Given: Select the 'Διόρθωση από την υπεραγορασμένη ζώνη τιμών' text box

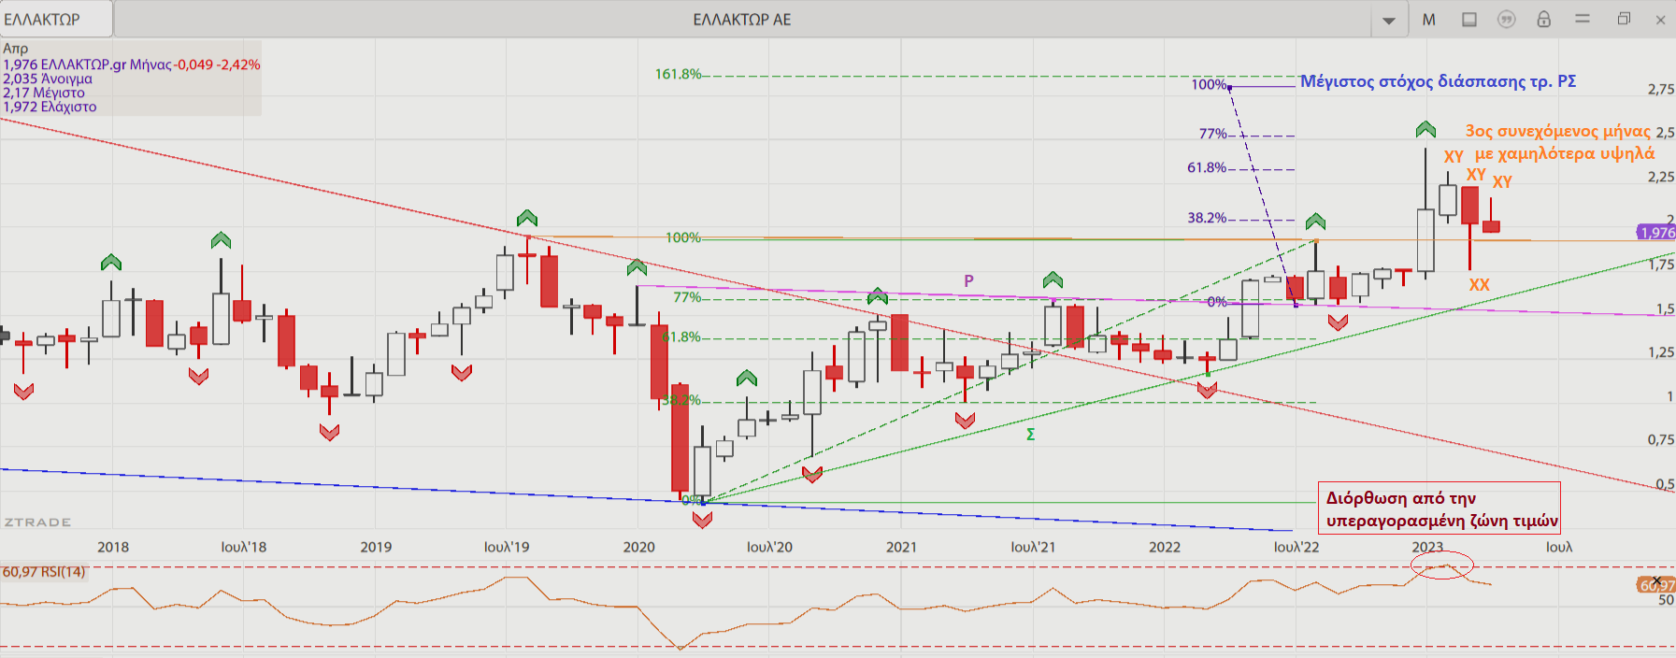Looking at the screenshot, I should 1440,508.
